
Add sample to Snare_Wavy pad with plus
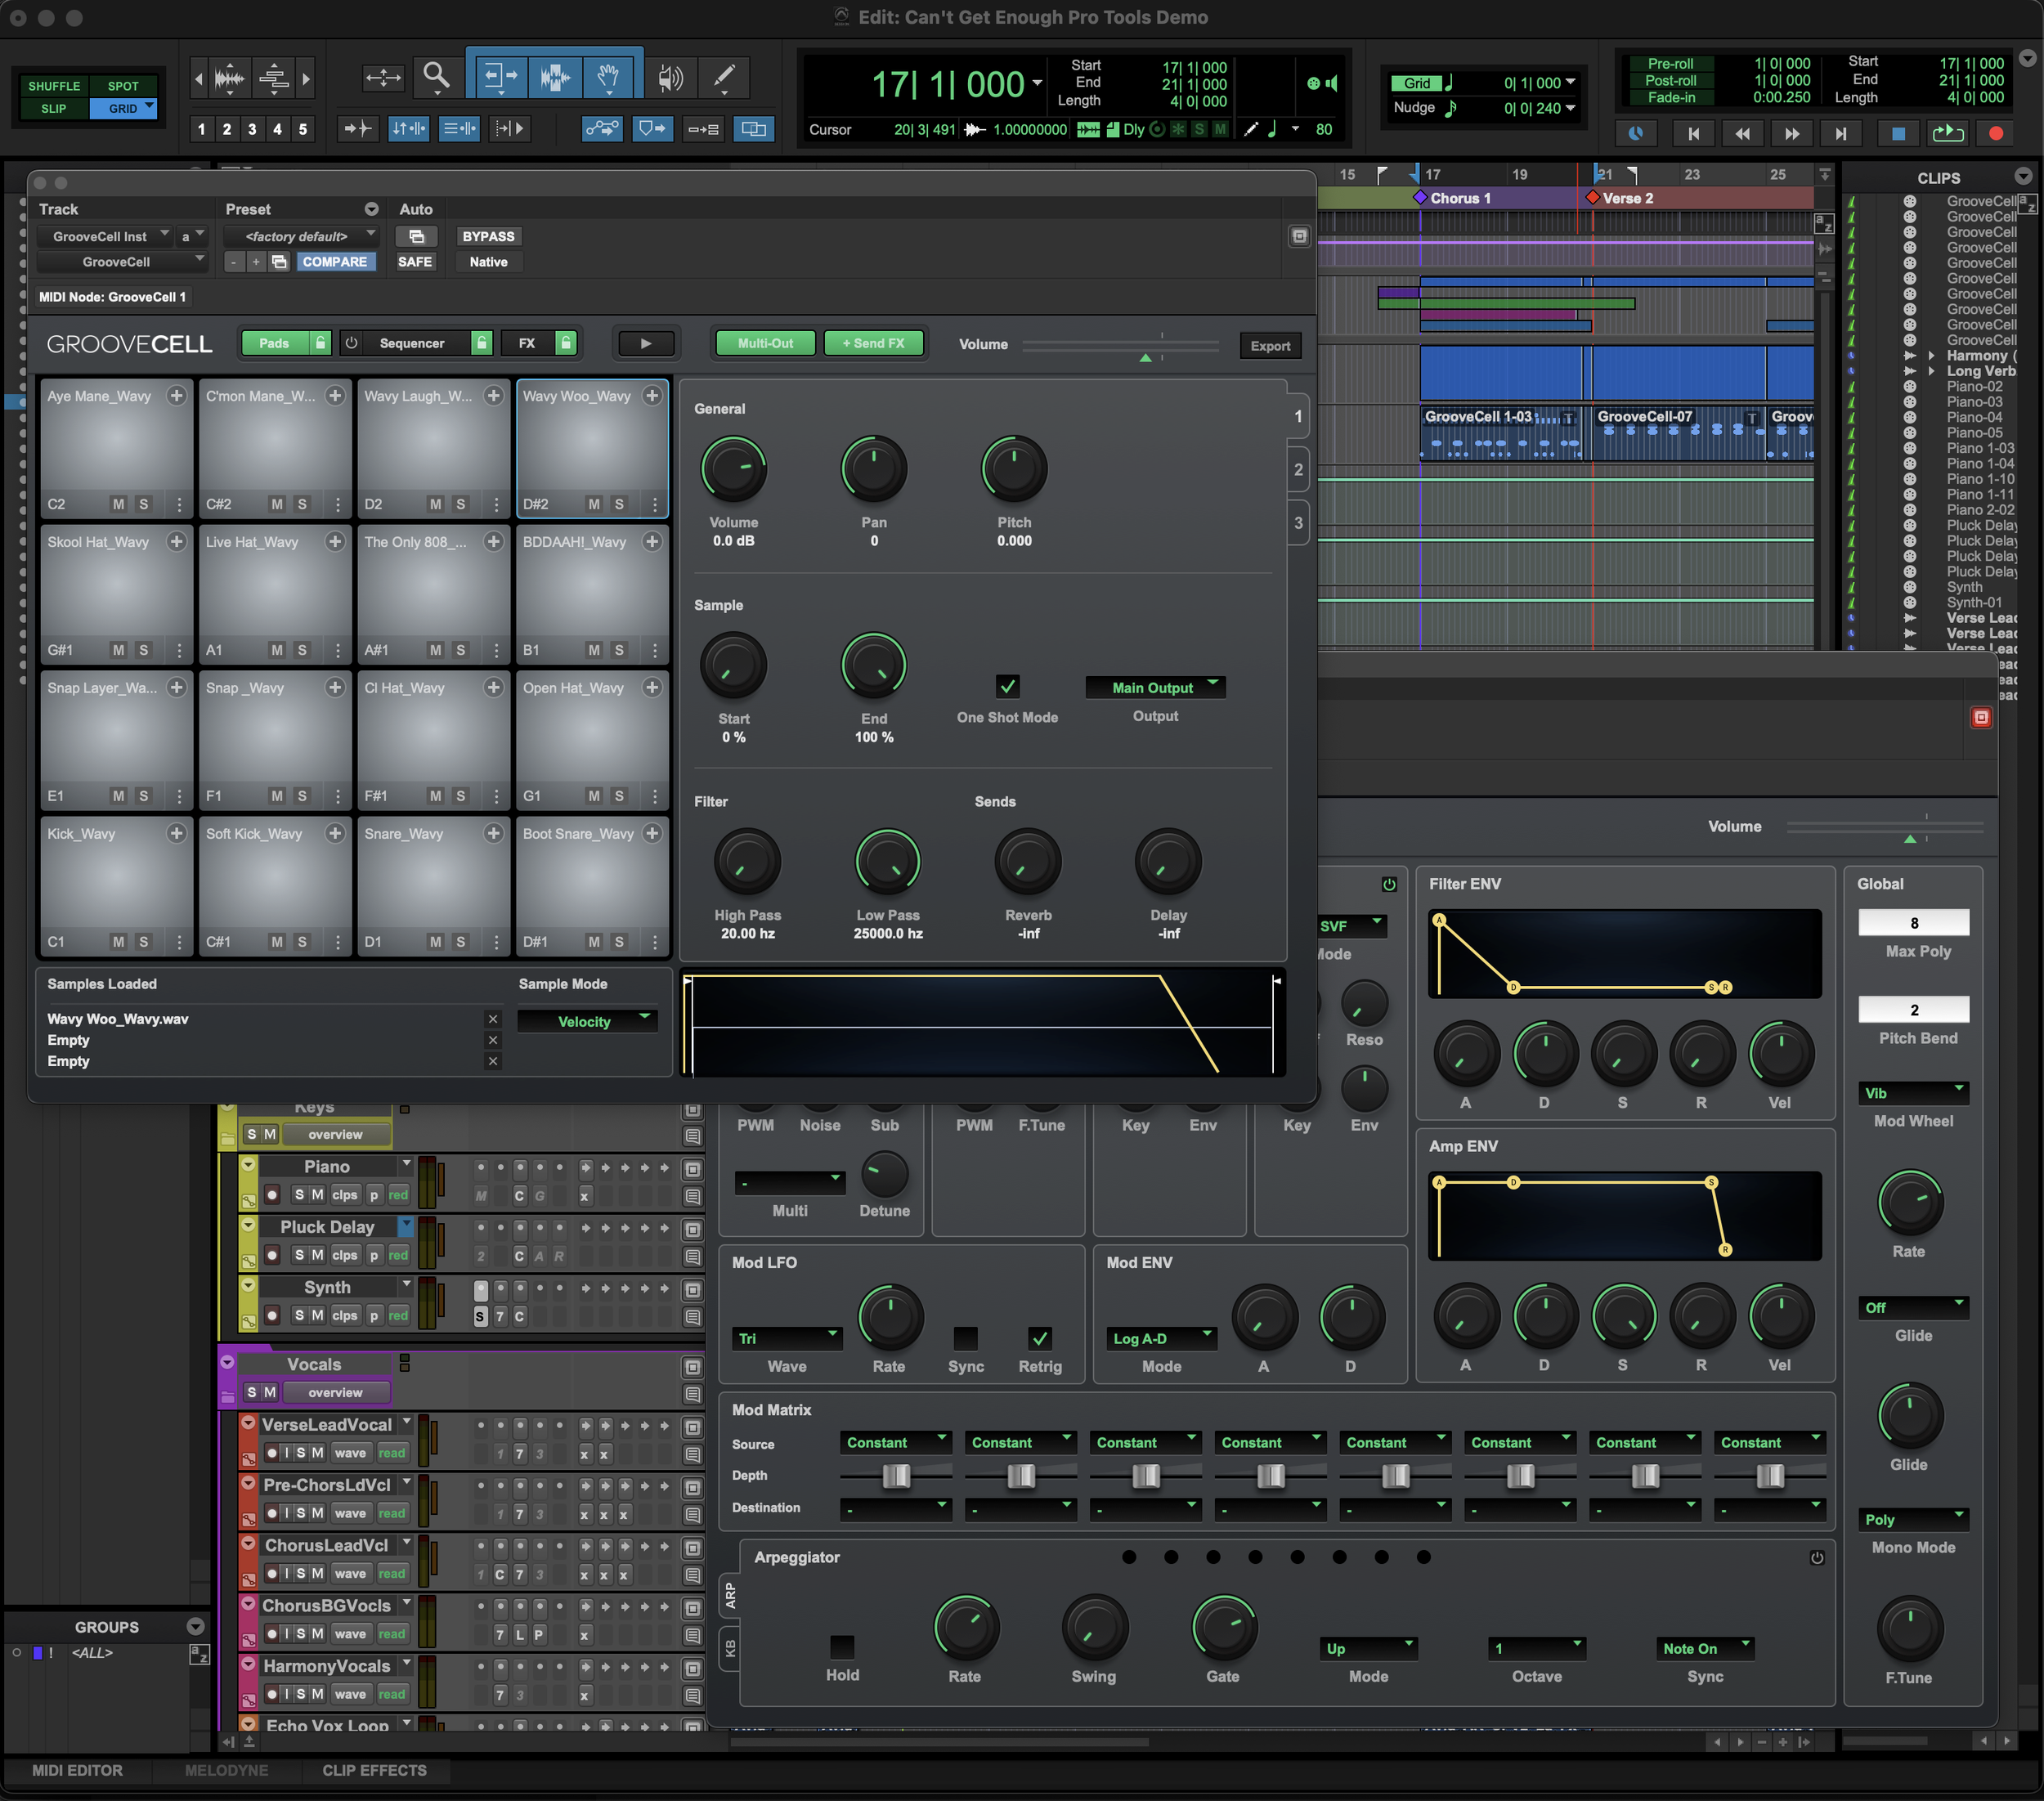click(493, 833)
